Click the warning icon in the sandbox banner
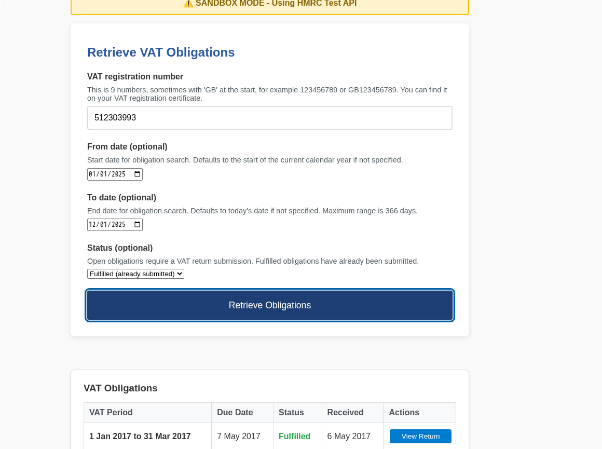 (x=188, y=4)
